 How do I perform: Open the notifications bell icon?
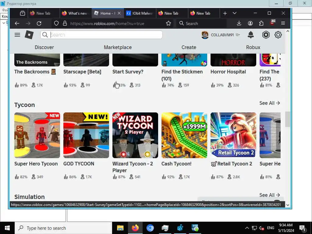[x=251, y=35]
